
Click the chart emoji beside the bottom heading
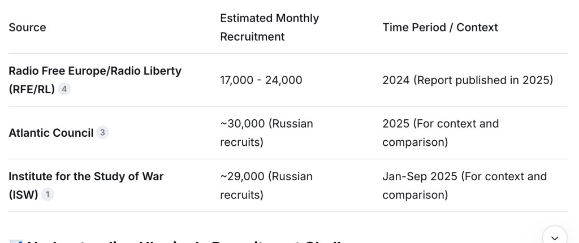16,241
